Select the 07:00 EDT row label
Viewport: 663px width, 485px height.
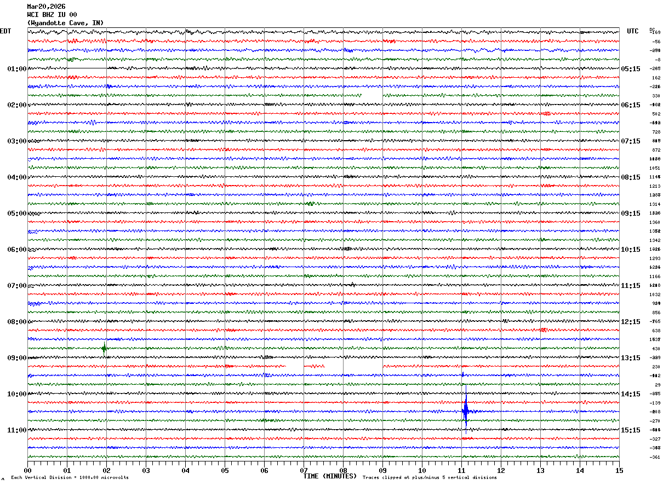pyautogui.click(x=16, y=286)
